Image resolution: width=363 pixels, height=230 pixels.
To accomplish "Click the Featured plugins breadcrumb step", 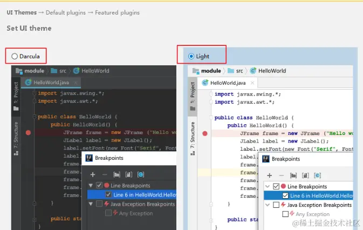I will point(117,12).
